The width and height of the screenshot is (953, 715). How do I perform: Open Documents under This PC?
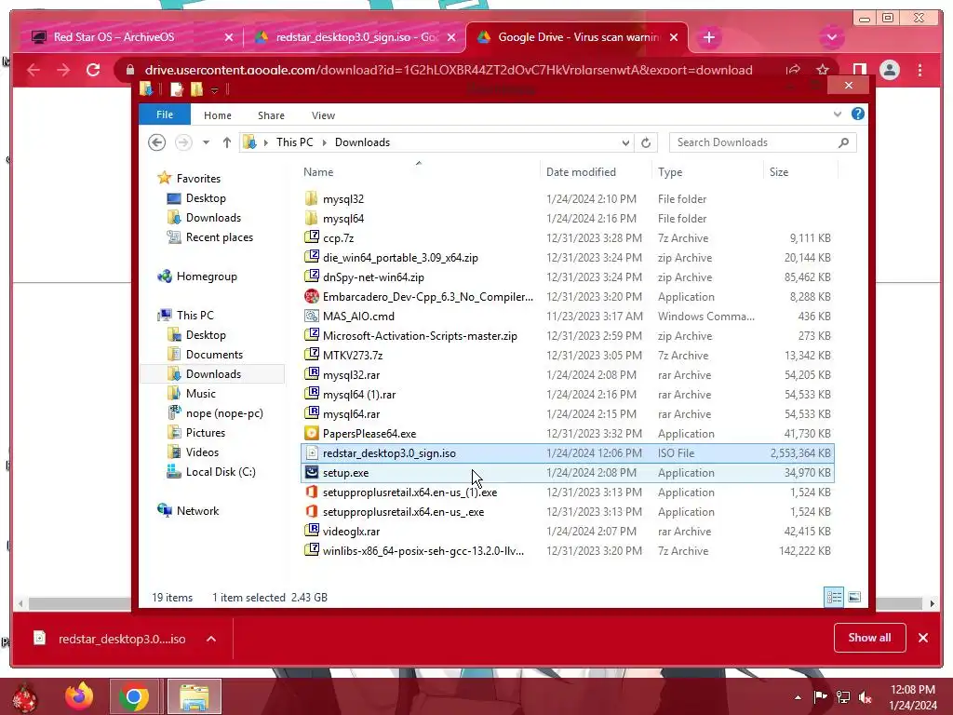pyautogui.click(x=214, y=355)
